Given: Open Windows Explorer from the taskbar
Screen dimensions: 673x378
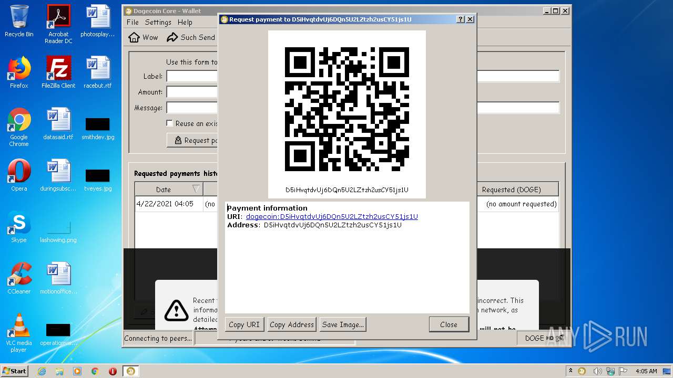Looking at the screenshot, I should (59, 371).
